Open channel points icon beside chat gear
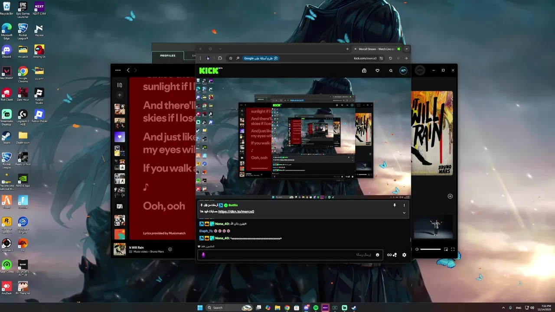 pyautogui.click(x=392, y=255)
